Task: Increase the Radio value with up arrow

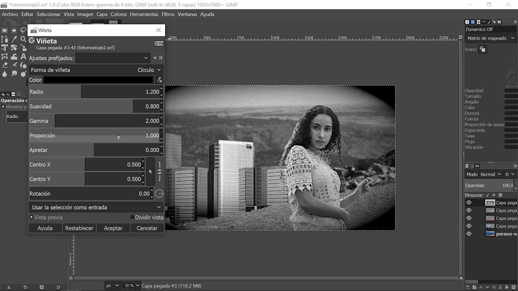Action: pos(161,89)
